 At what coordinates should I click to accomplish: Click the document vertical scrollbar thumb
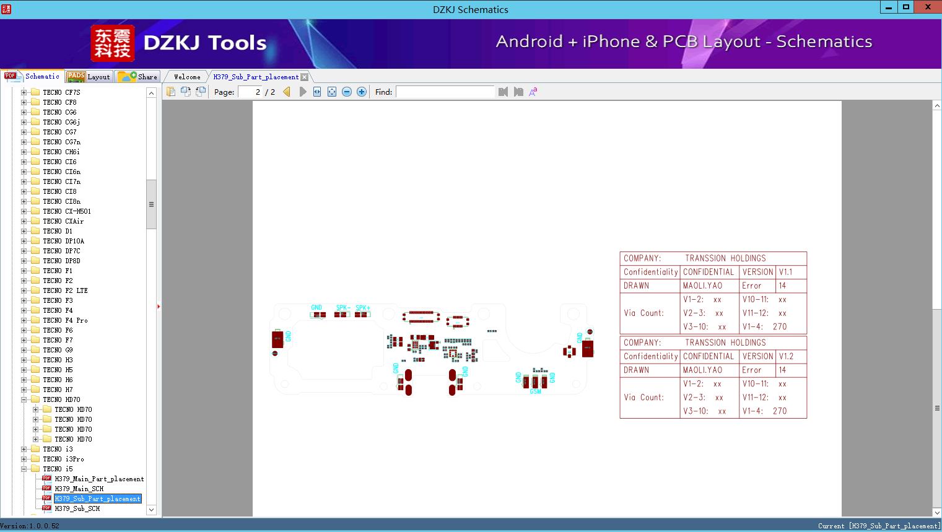click(x=937, y=408)
